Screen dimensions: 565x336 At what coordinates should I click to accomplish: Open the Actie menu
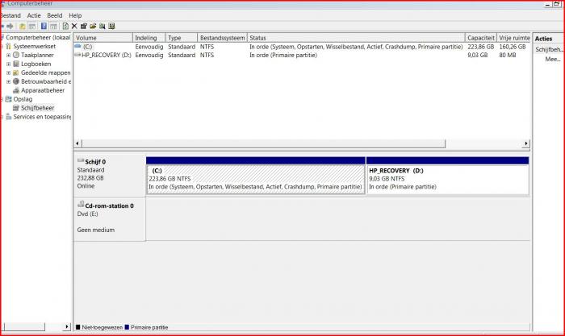click(34, 15)
